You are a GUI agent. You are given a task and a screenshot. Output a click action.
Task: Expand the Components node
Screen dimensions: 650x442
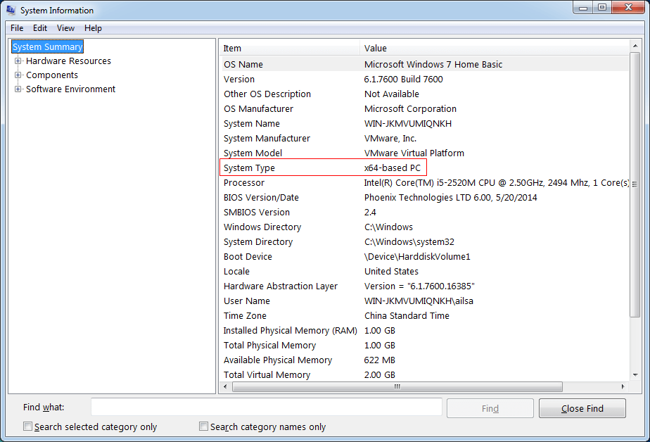[18, 75]
